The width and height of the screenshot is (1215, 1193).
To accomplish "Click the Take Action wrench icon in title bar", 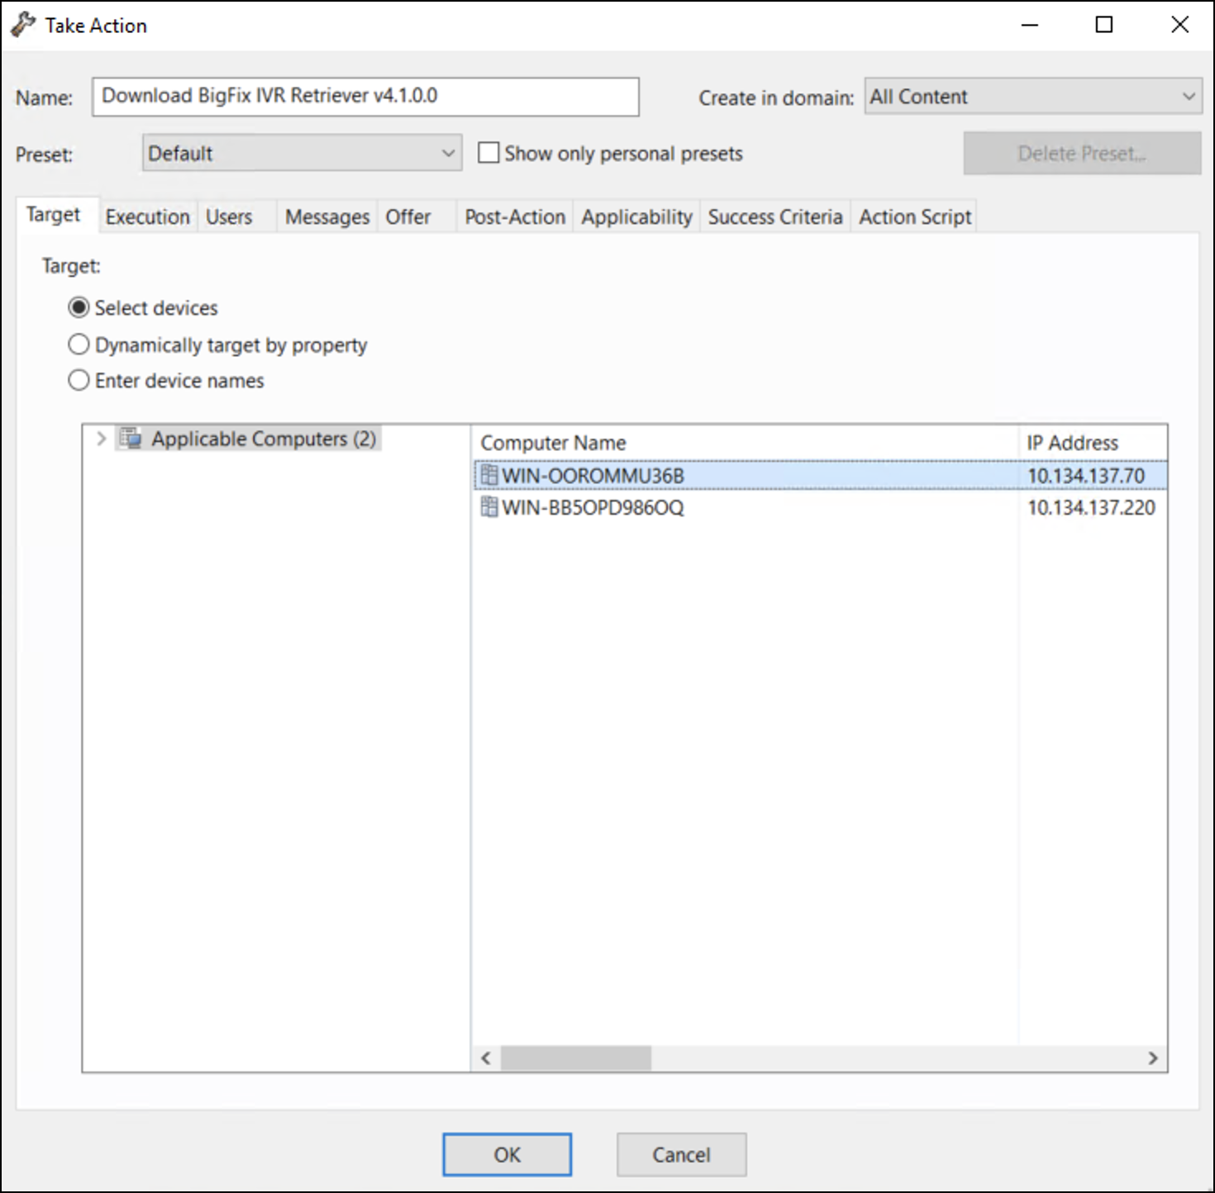I will (x=23, y=25).
